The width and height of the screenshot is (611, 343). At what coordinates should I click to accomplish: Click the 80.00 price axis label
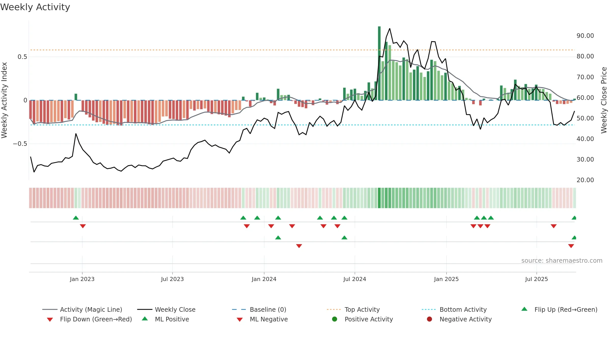(585, 56)
